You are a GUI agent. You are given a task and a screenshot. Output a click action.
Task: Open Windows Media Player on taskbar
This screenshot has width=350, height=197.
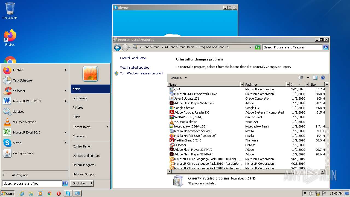40,193
